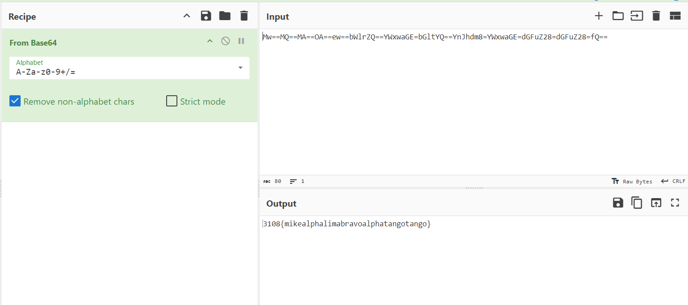This screenshot has width=688, height=305.
Task: Open a folder as input
Action: 618,16
